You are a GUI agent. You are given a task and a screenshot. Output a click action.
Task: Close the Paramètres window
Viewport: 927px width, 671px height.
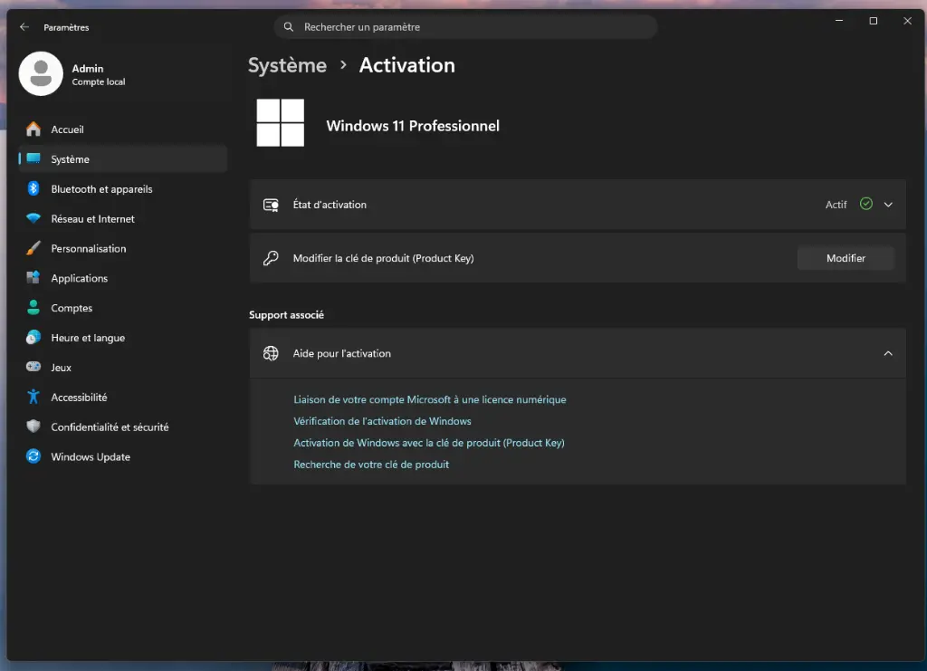tap(907, 21)
